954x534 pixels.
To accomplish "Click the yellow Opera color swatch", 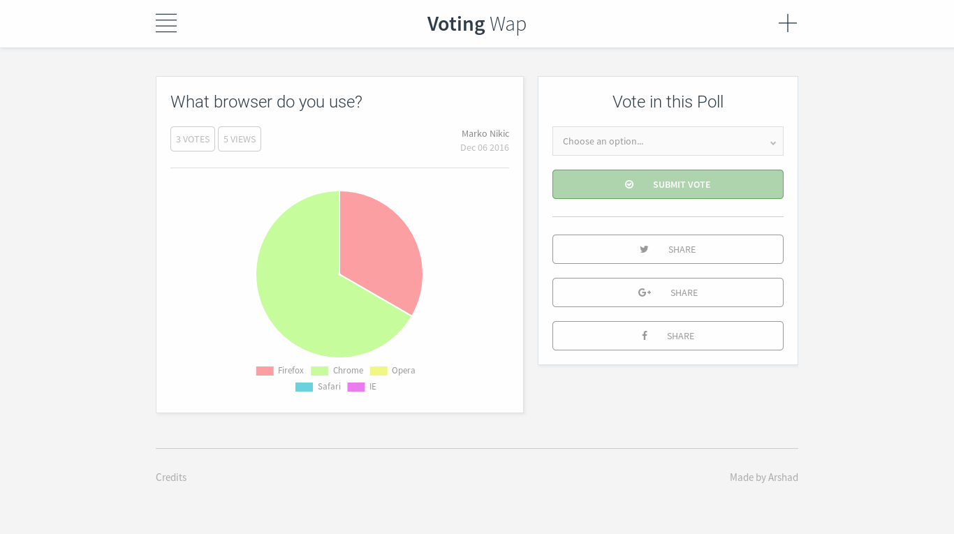I will click(379, 371).
